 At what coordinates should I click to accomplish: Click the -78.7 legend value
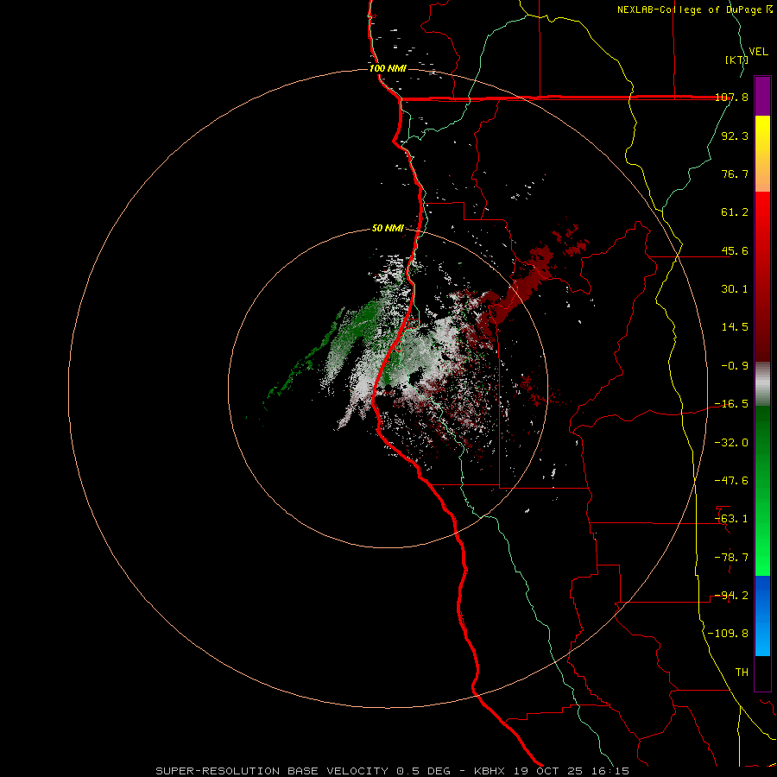731,558
